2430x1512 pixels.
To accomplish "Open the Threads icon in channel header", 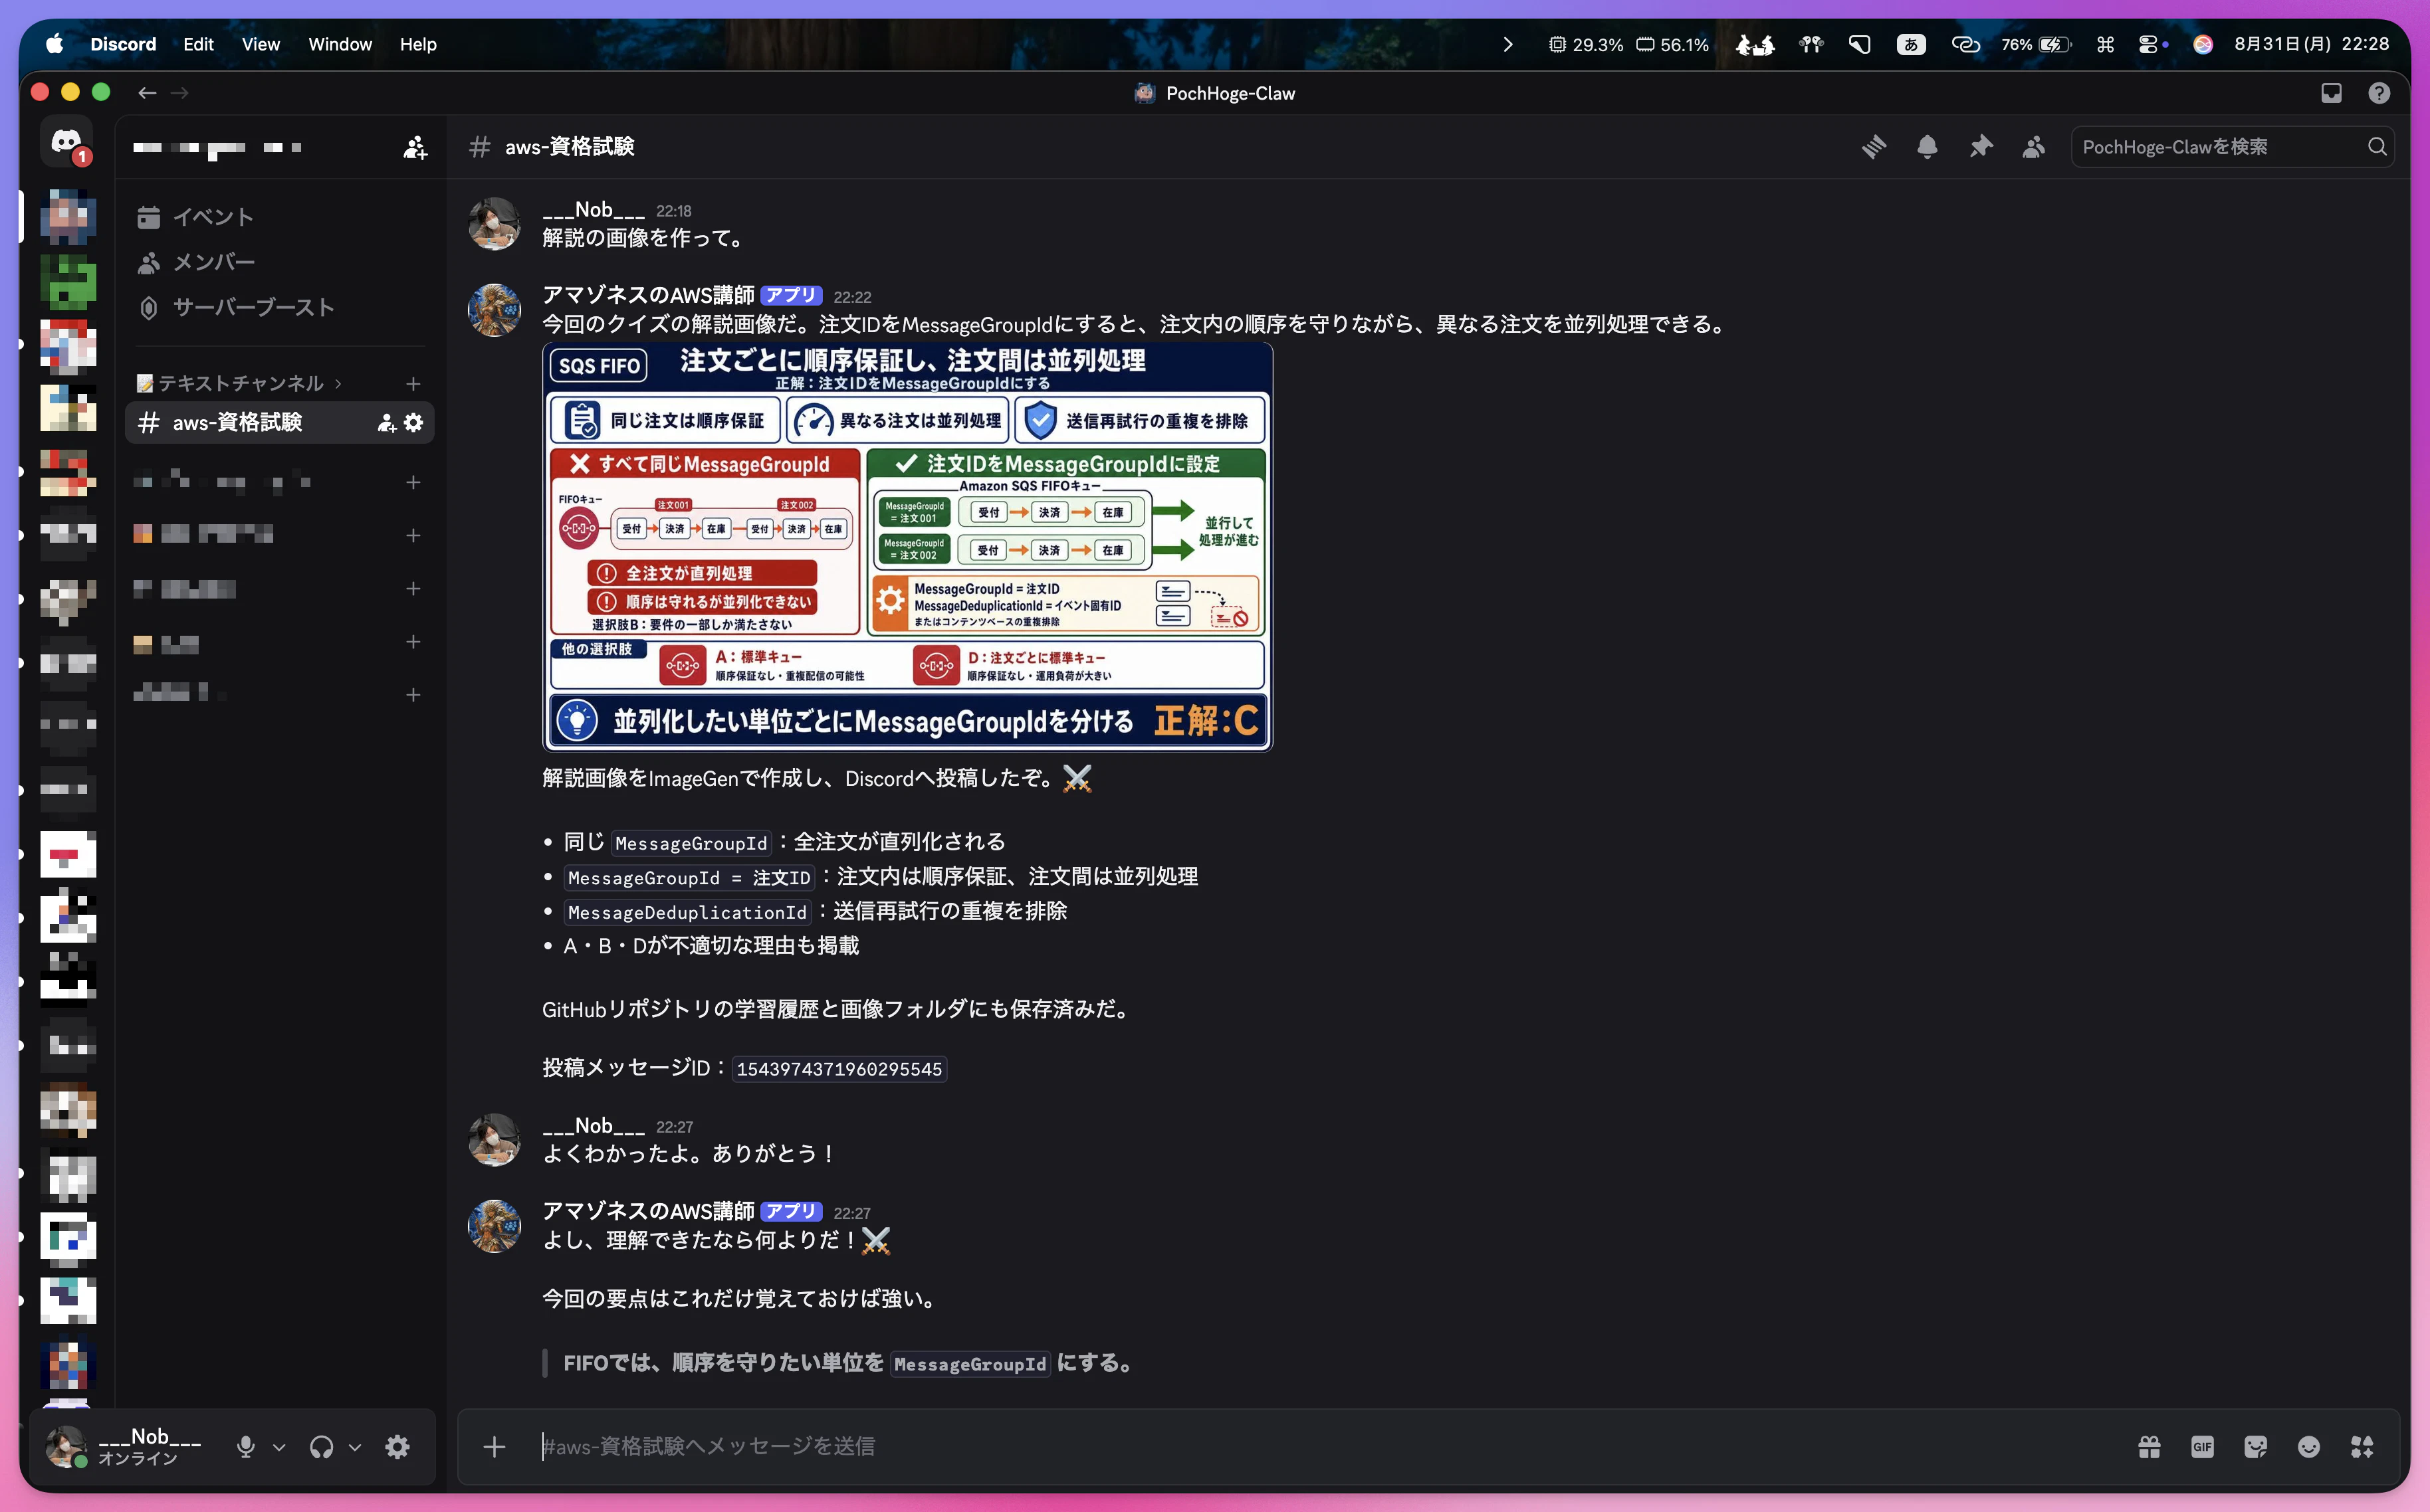I will coord(1874,147).
